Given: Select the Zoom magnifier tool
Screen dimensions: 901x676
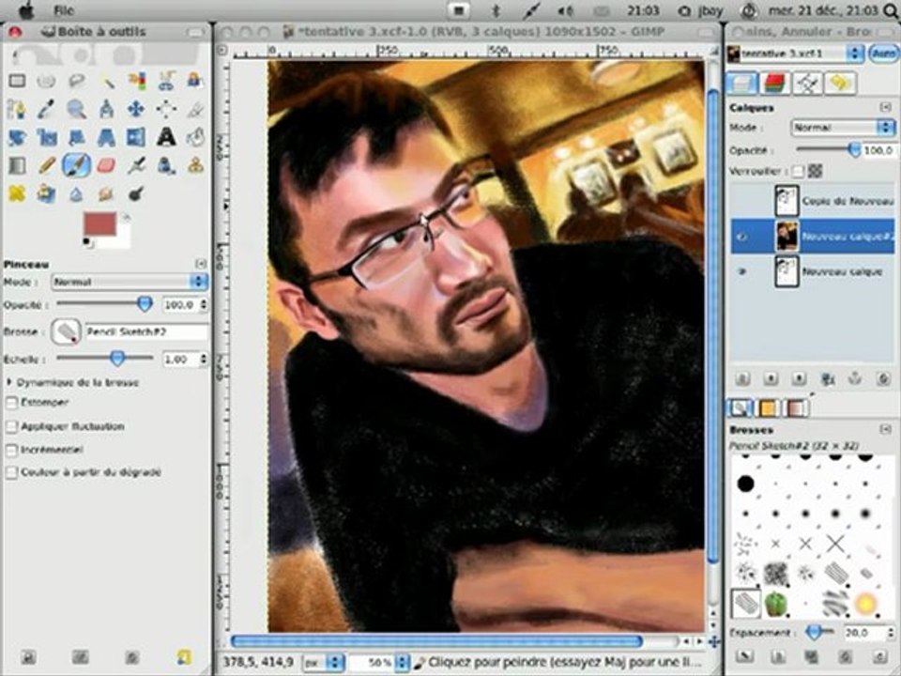Looking at the screenshot, I should [x=76, y=109].
